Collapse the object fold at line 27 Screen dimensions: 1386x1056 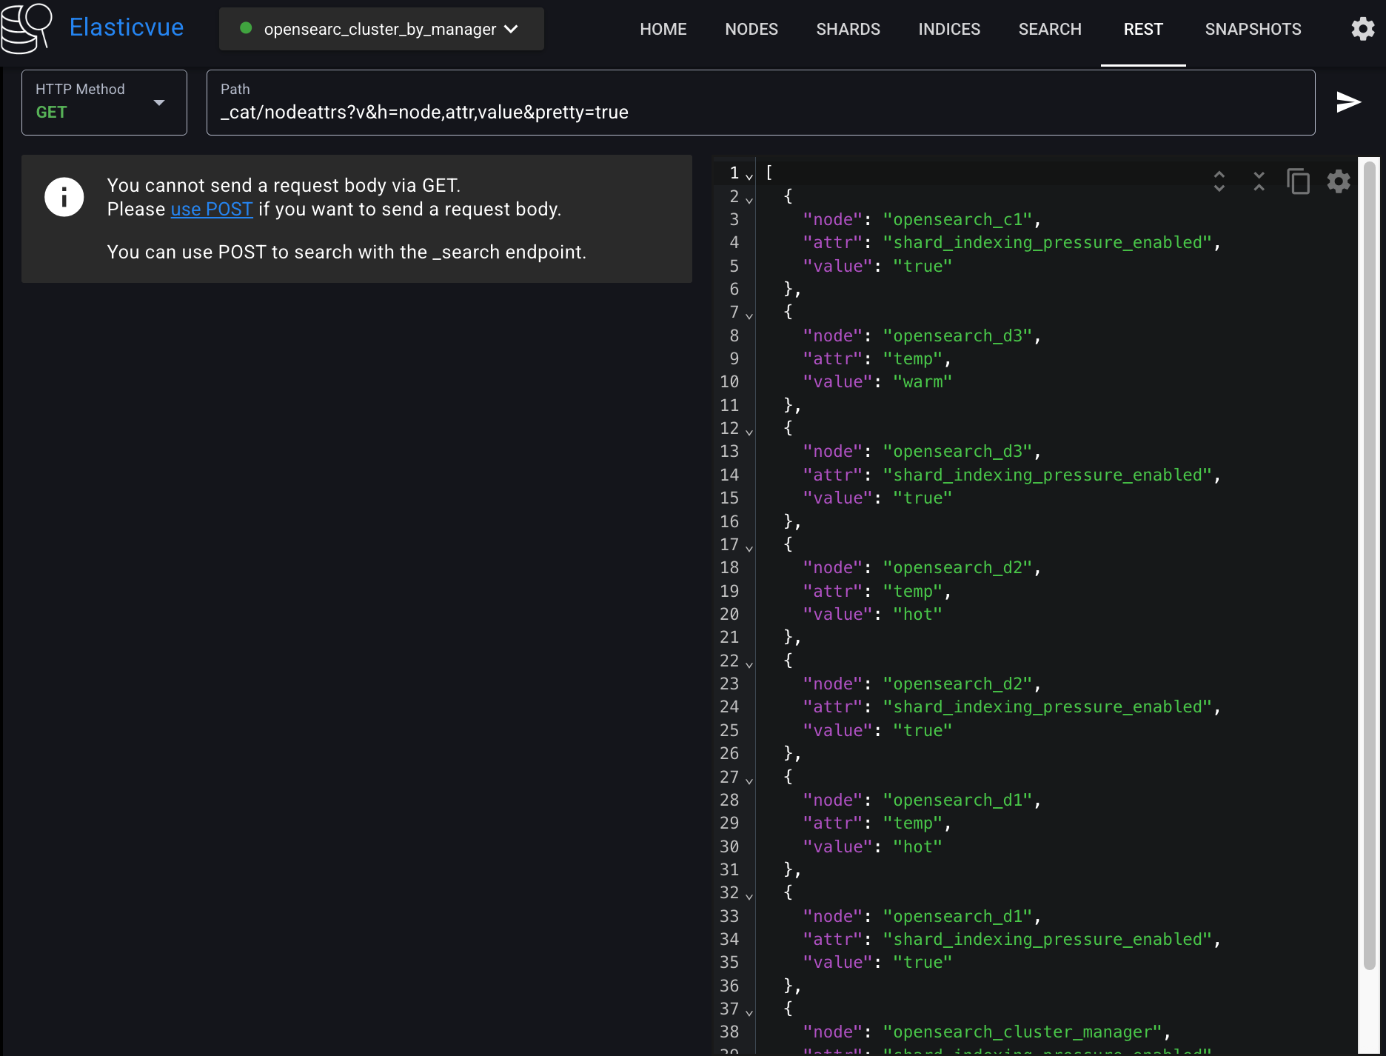[749, 781]
